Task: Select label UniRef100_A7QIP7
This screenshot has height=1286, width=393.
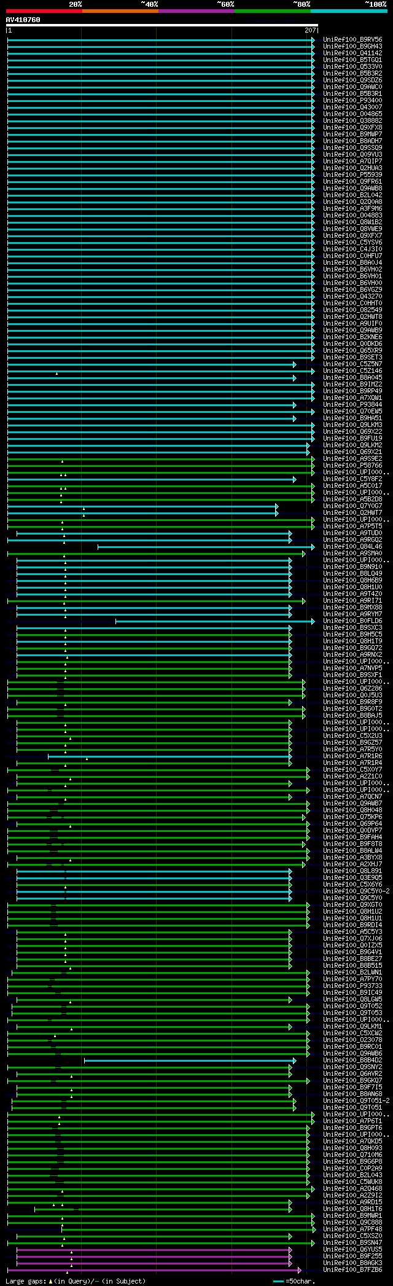Action: point(352,161)
